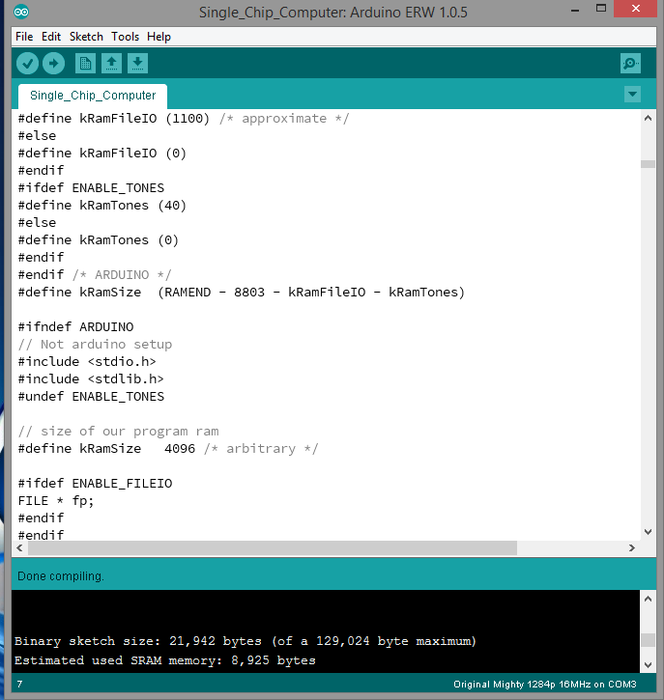
Task: Open the tab options dropdown arrow
Action: [x=632, y=95]
